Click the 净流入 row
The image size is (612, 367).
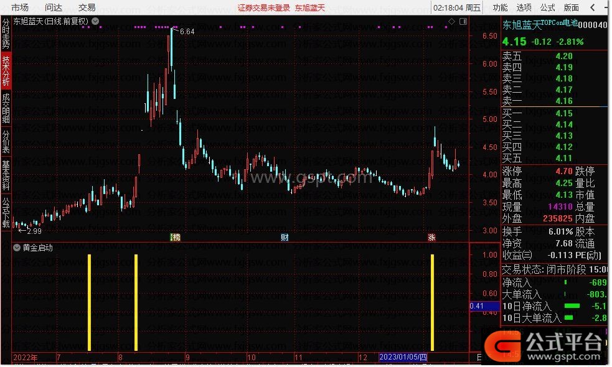click(x=554, y=282)
